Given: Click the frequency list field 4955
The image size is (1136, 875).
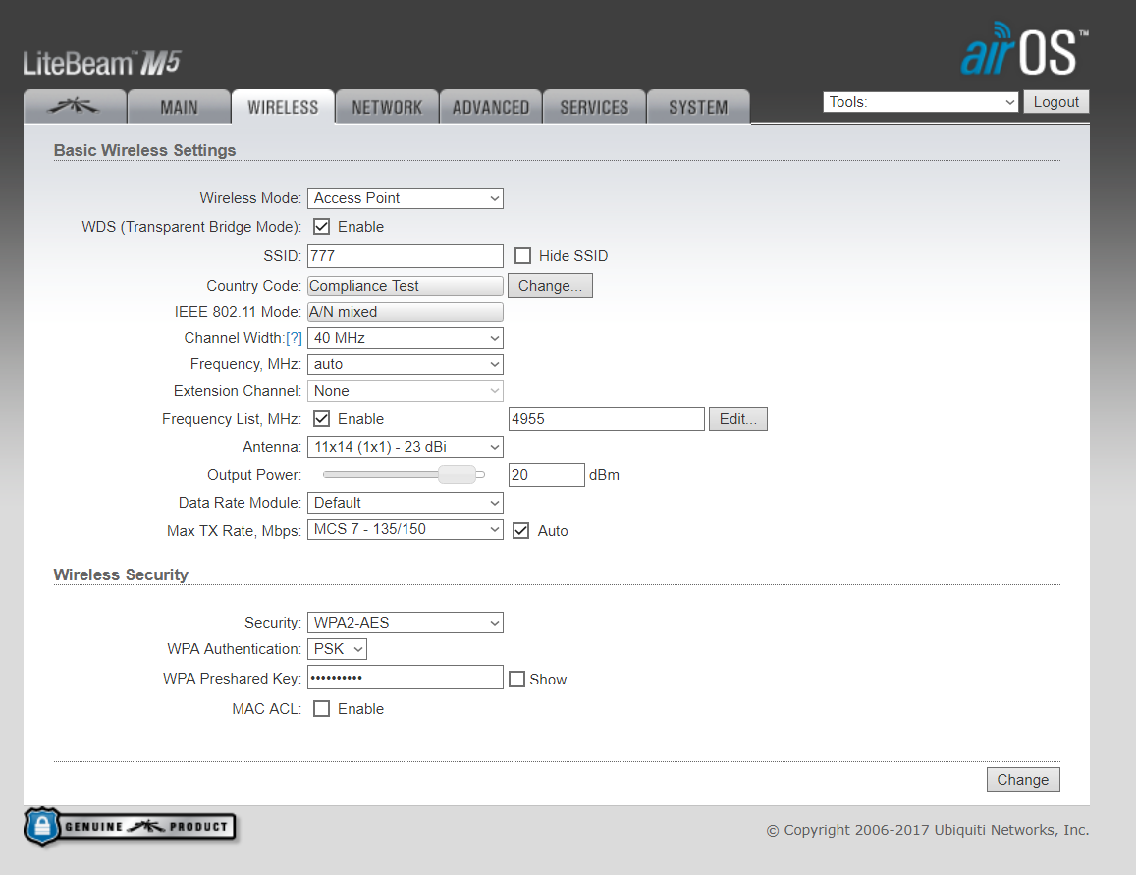Looking at the screenshot, I should pos(607,418).
